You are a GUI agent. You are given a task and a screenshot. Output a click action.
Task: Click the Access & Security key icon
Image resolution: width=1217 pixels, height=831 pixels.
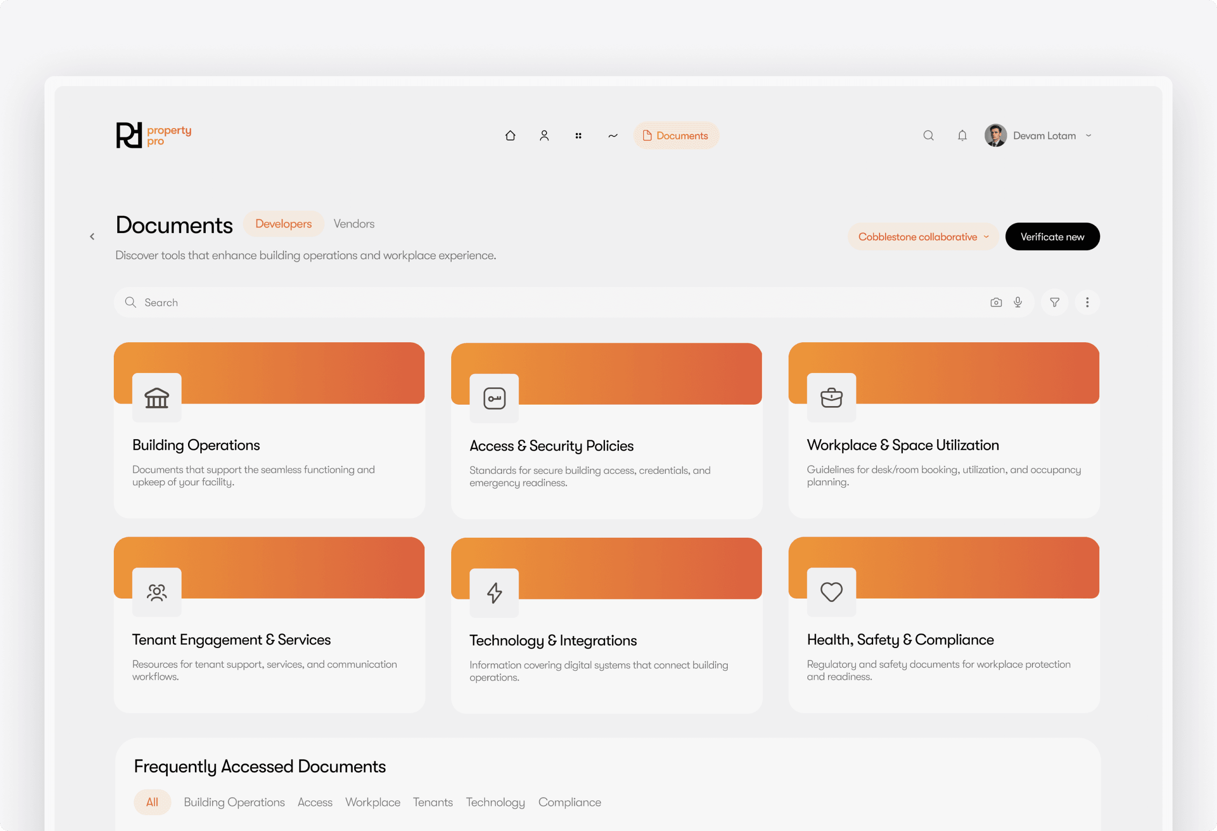tap(494, 399)
